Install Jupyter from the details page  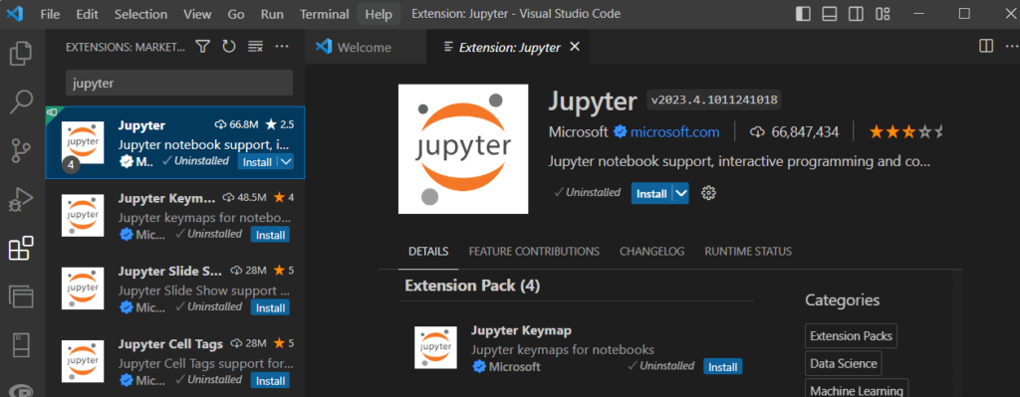[x=651, y=194]
